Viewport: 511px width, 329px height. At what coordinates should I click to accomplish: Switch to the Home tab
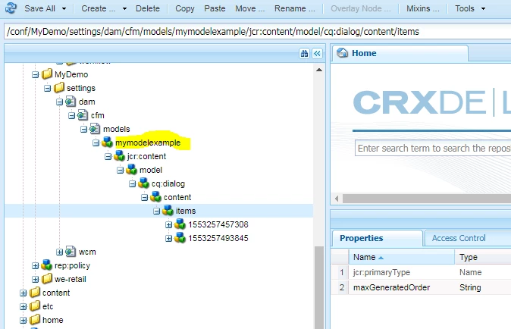[400, 53]
